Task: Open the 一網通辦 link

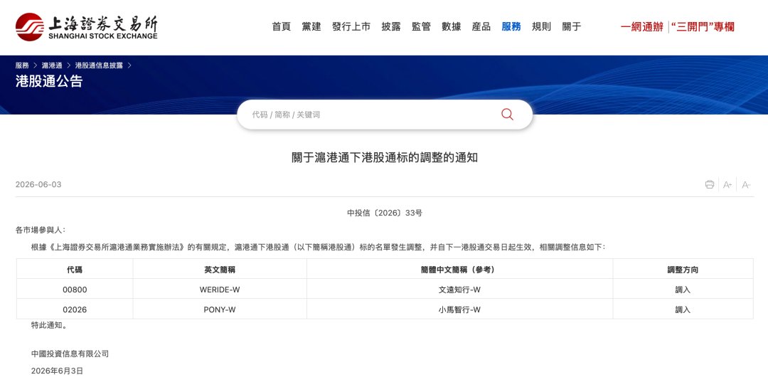Action: click(x=642, y=27)
